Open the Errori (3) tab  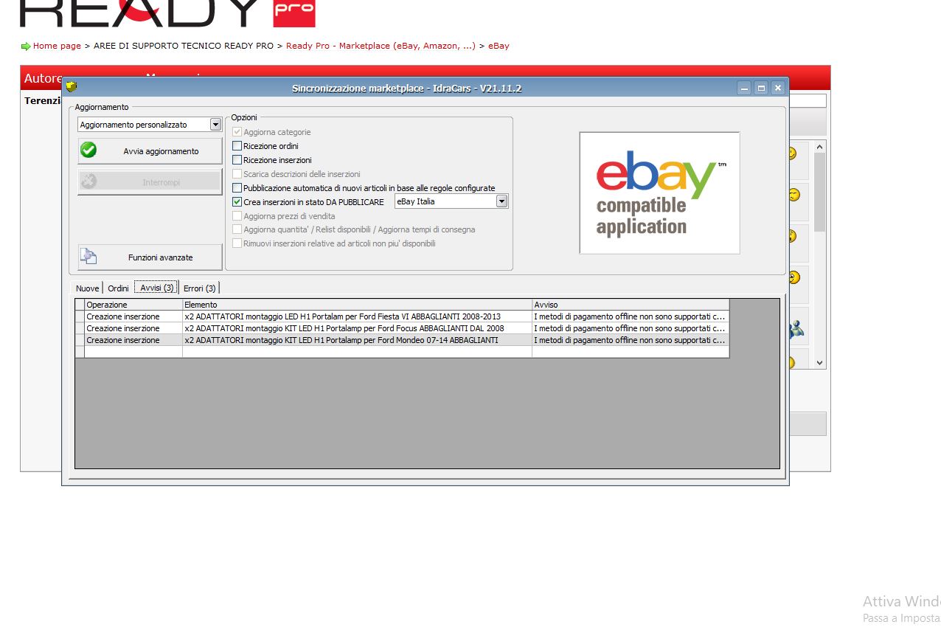(x=200, y=288)
